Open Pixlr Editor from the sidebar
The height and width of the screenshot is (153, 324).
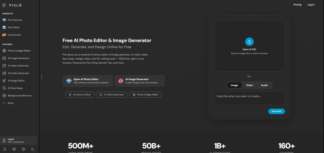[11, 28]
